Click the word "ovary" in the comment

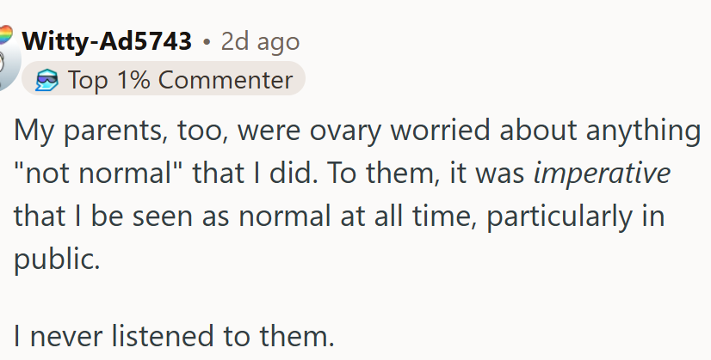344,132
